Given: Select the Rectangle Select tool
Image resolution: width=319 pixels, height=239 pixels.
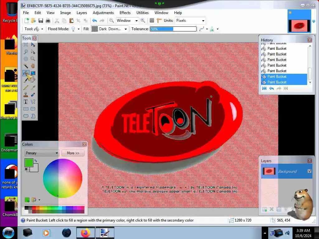Looking at the screenshot, I should pyautogui.click(x=26, y=45).
